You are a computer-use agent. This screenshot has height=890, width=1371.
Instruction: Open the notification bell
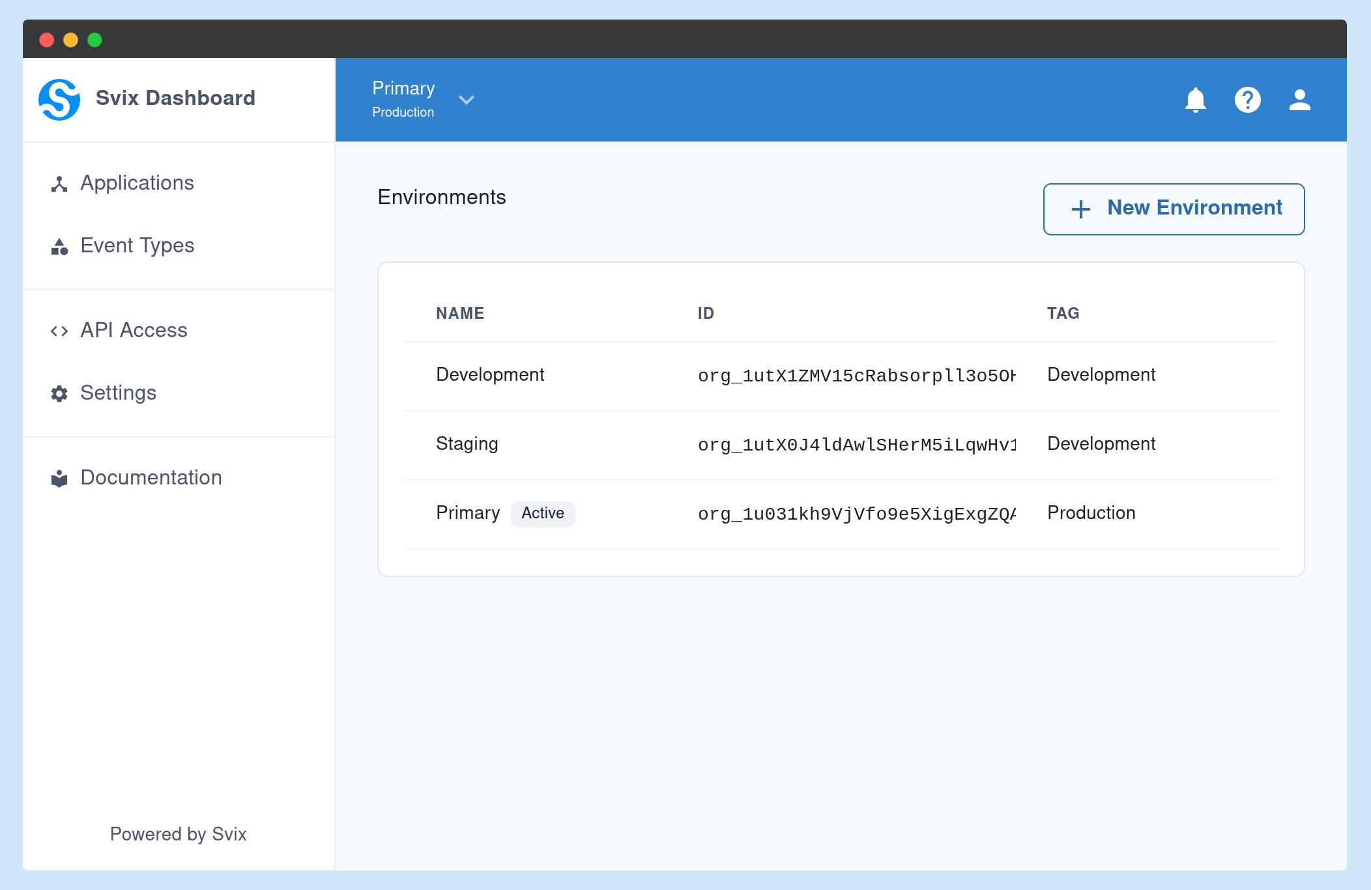[x=1196, y=99]
